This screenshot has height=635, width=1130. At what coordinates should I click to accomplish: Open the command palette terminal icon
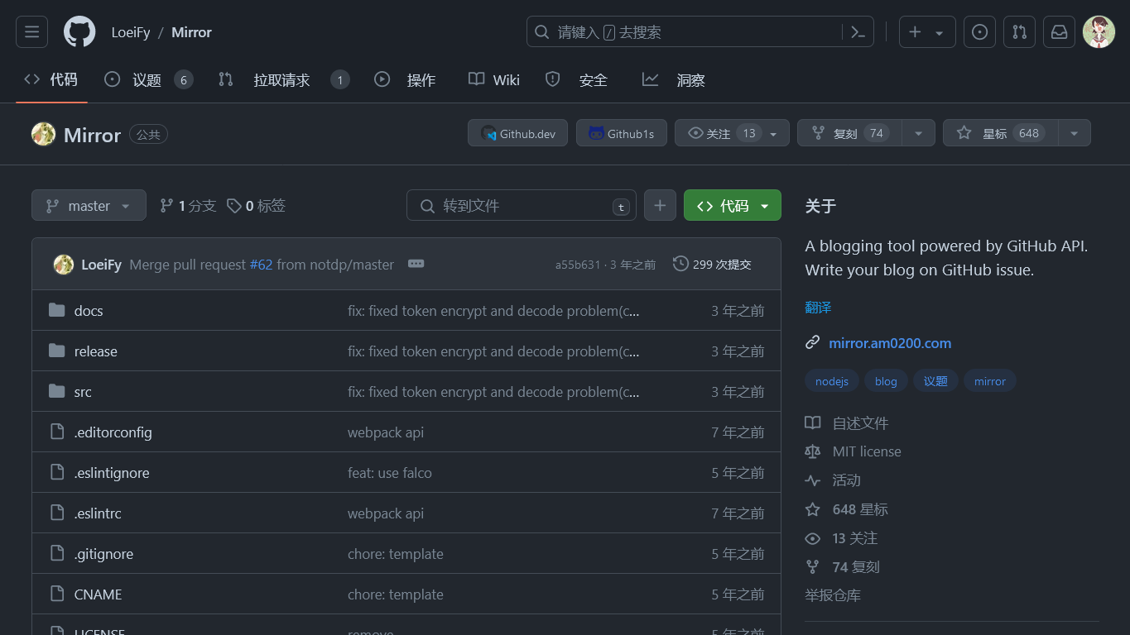[x=858, y=31]
